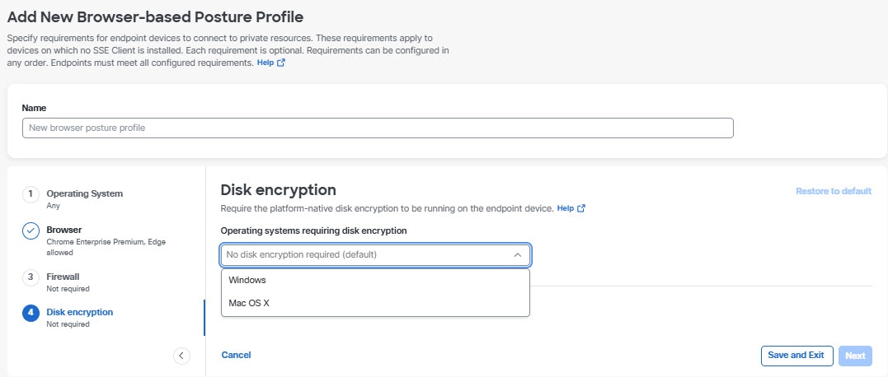Screen dimensions: 888x377
Task: Click the Next button
Action: 855,356
